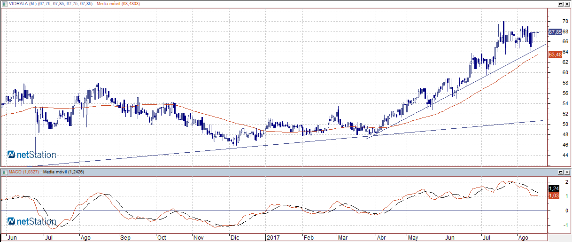Click the netStation logo in price chart

click(31, 155)
